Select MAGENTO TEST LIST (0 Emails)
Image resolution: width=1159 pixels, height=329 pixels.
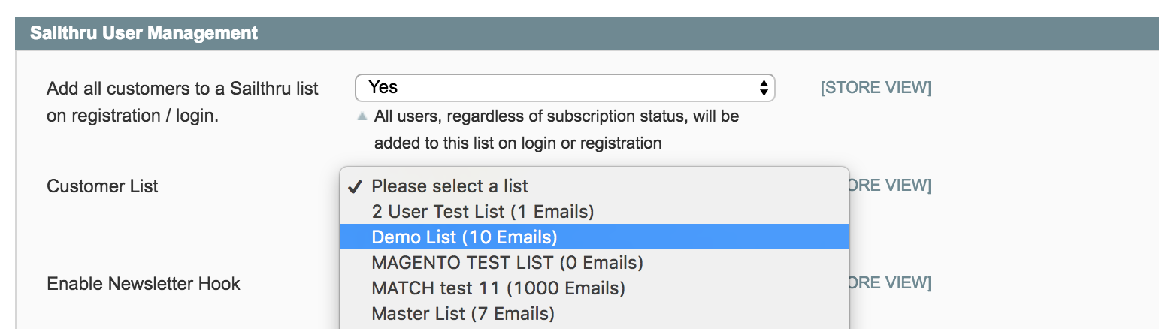pyautogui.click(x=507, y=263)
